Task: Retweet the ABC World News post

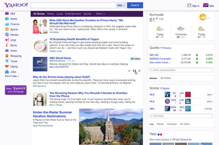Action: (134, 71)
